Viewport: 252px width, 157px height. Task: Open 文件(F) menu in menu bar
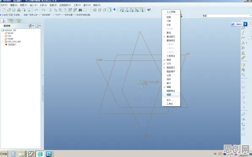pyautogui.click(x=4, y=5)
